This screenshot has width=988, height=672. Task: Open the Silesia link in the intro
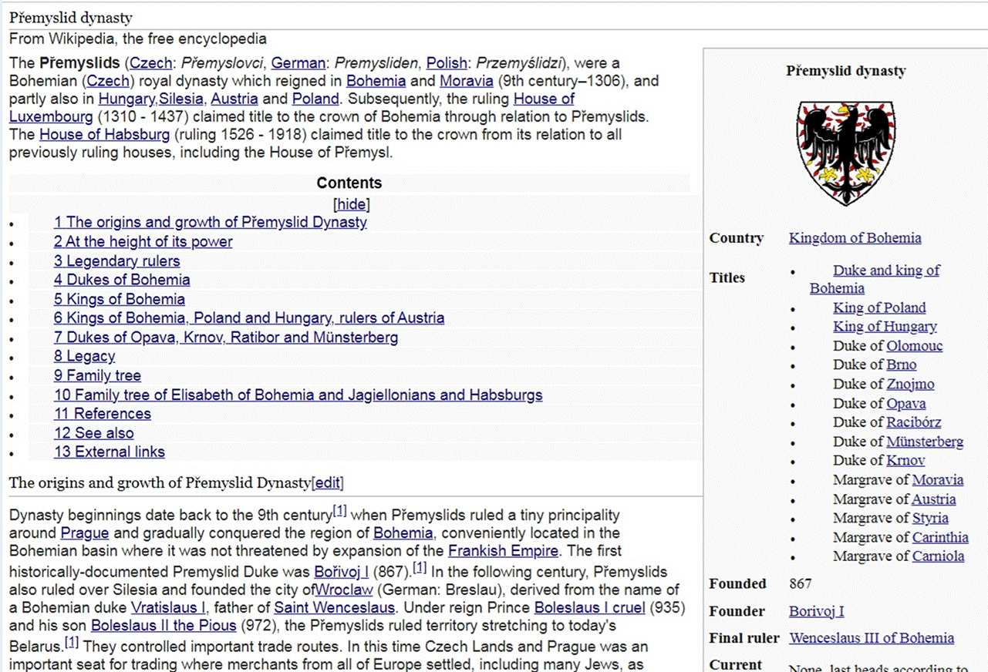[x=182, y=99]
